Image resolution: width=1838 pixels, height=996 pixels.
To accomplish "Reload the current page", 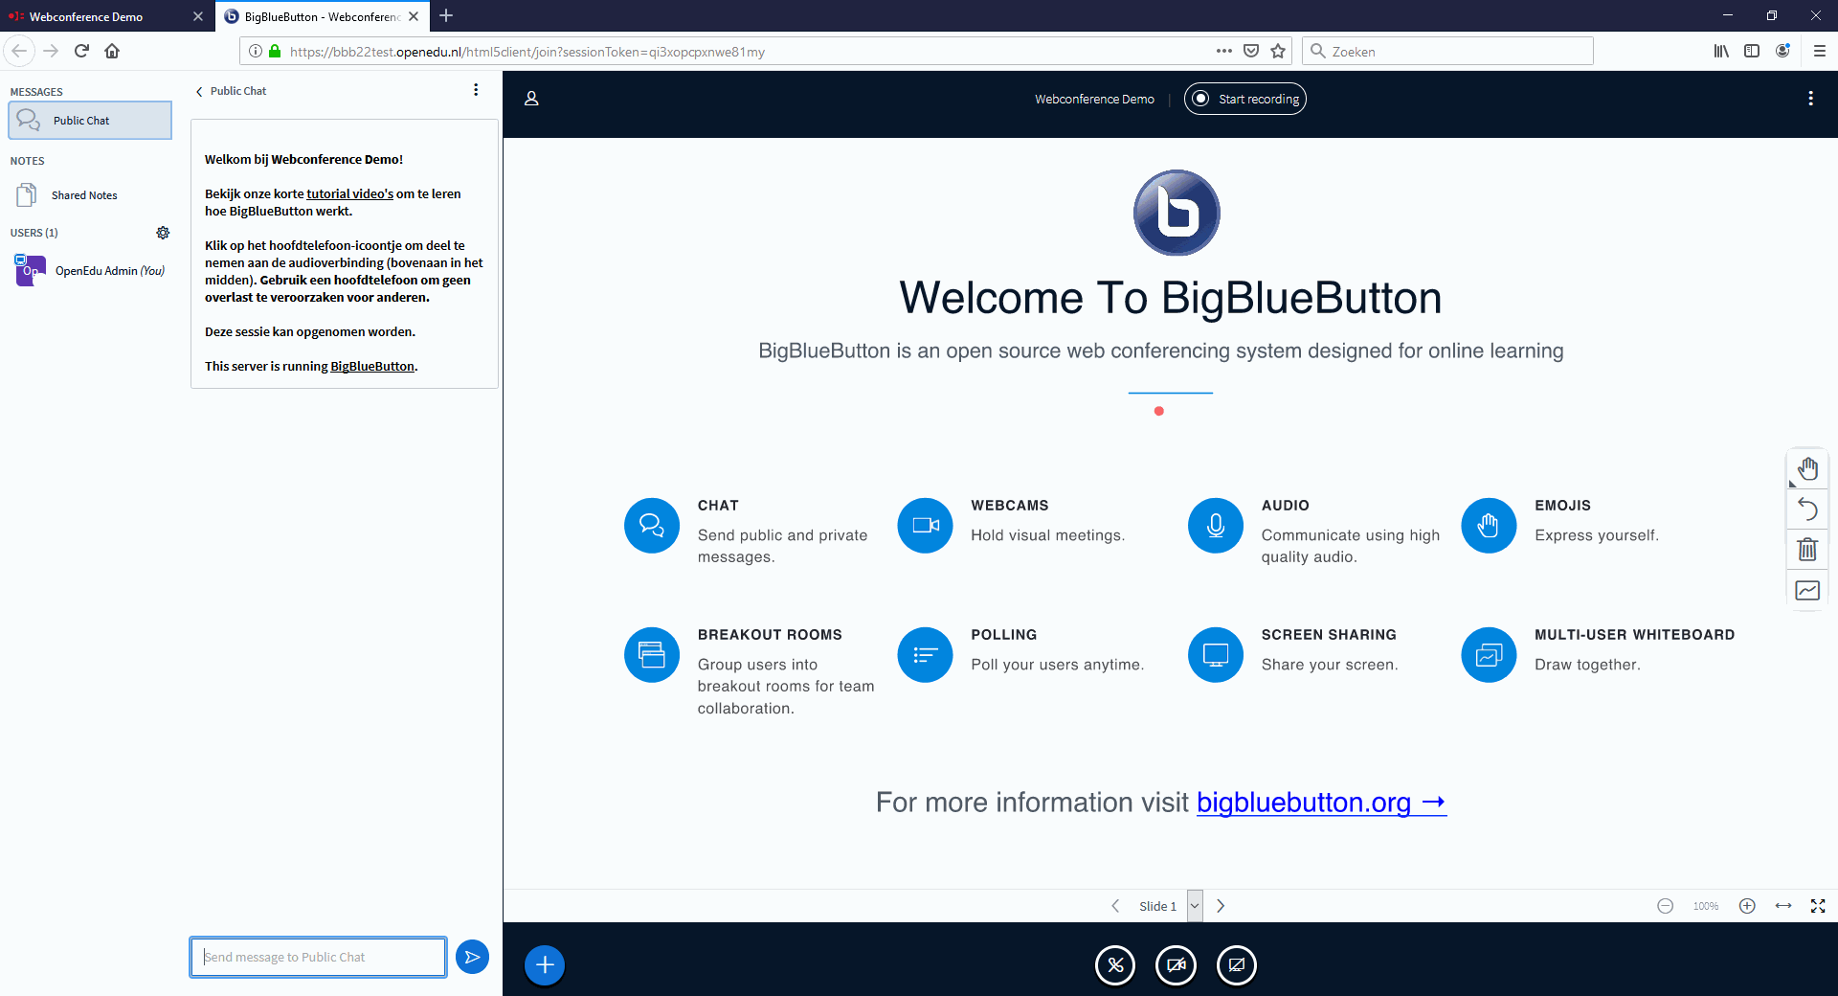I will 81,51.
